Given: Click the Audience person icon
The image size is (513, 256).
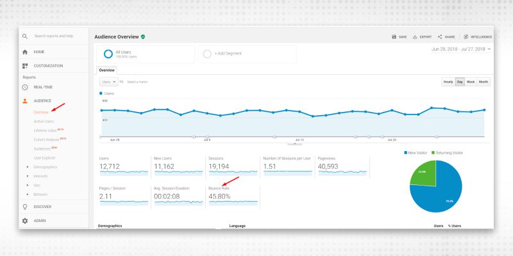Looking at the screenshot, I should 25,101.
